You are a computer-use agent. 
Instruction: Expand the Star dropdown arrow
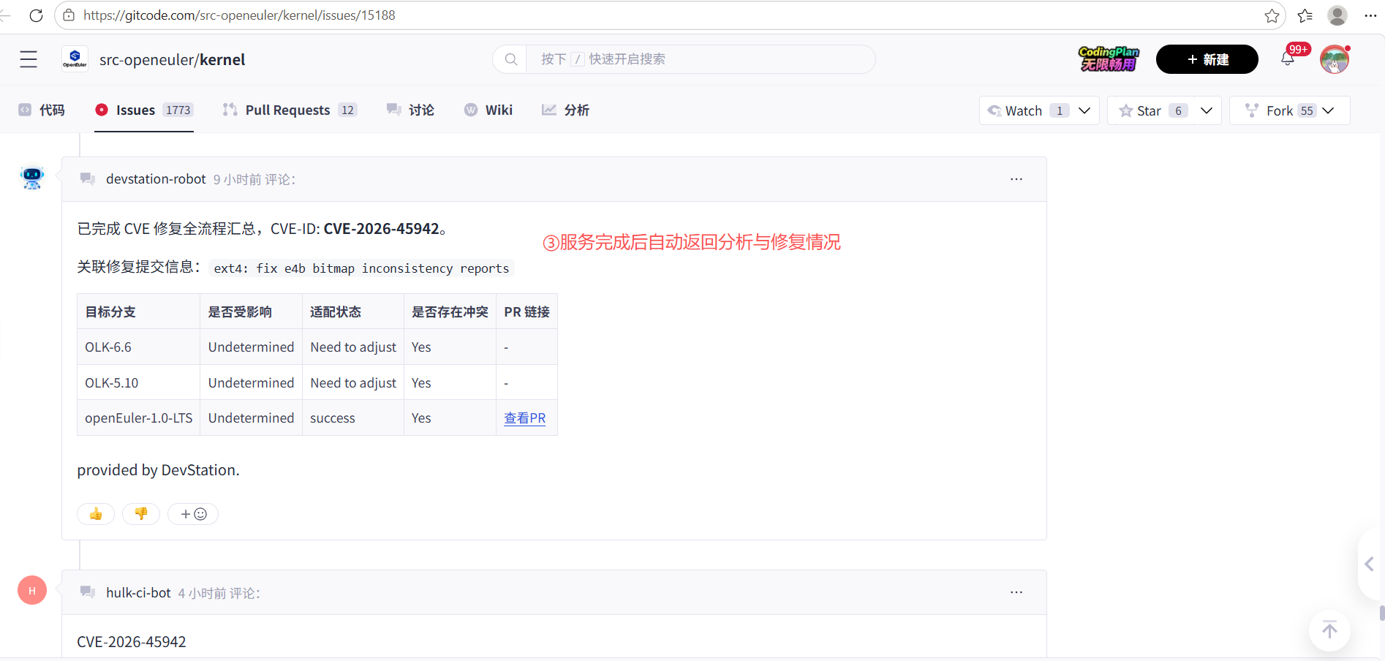pyautogui.click(x=1207, y=110)
